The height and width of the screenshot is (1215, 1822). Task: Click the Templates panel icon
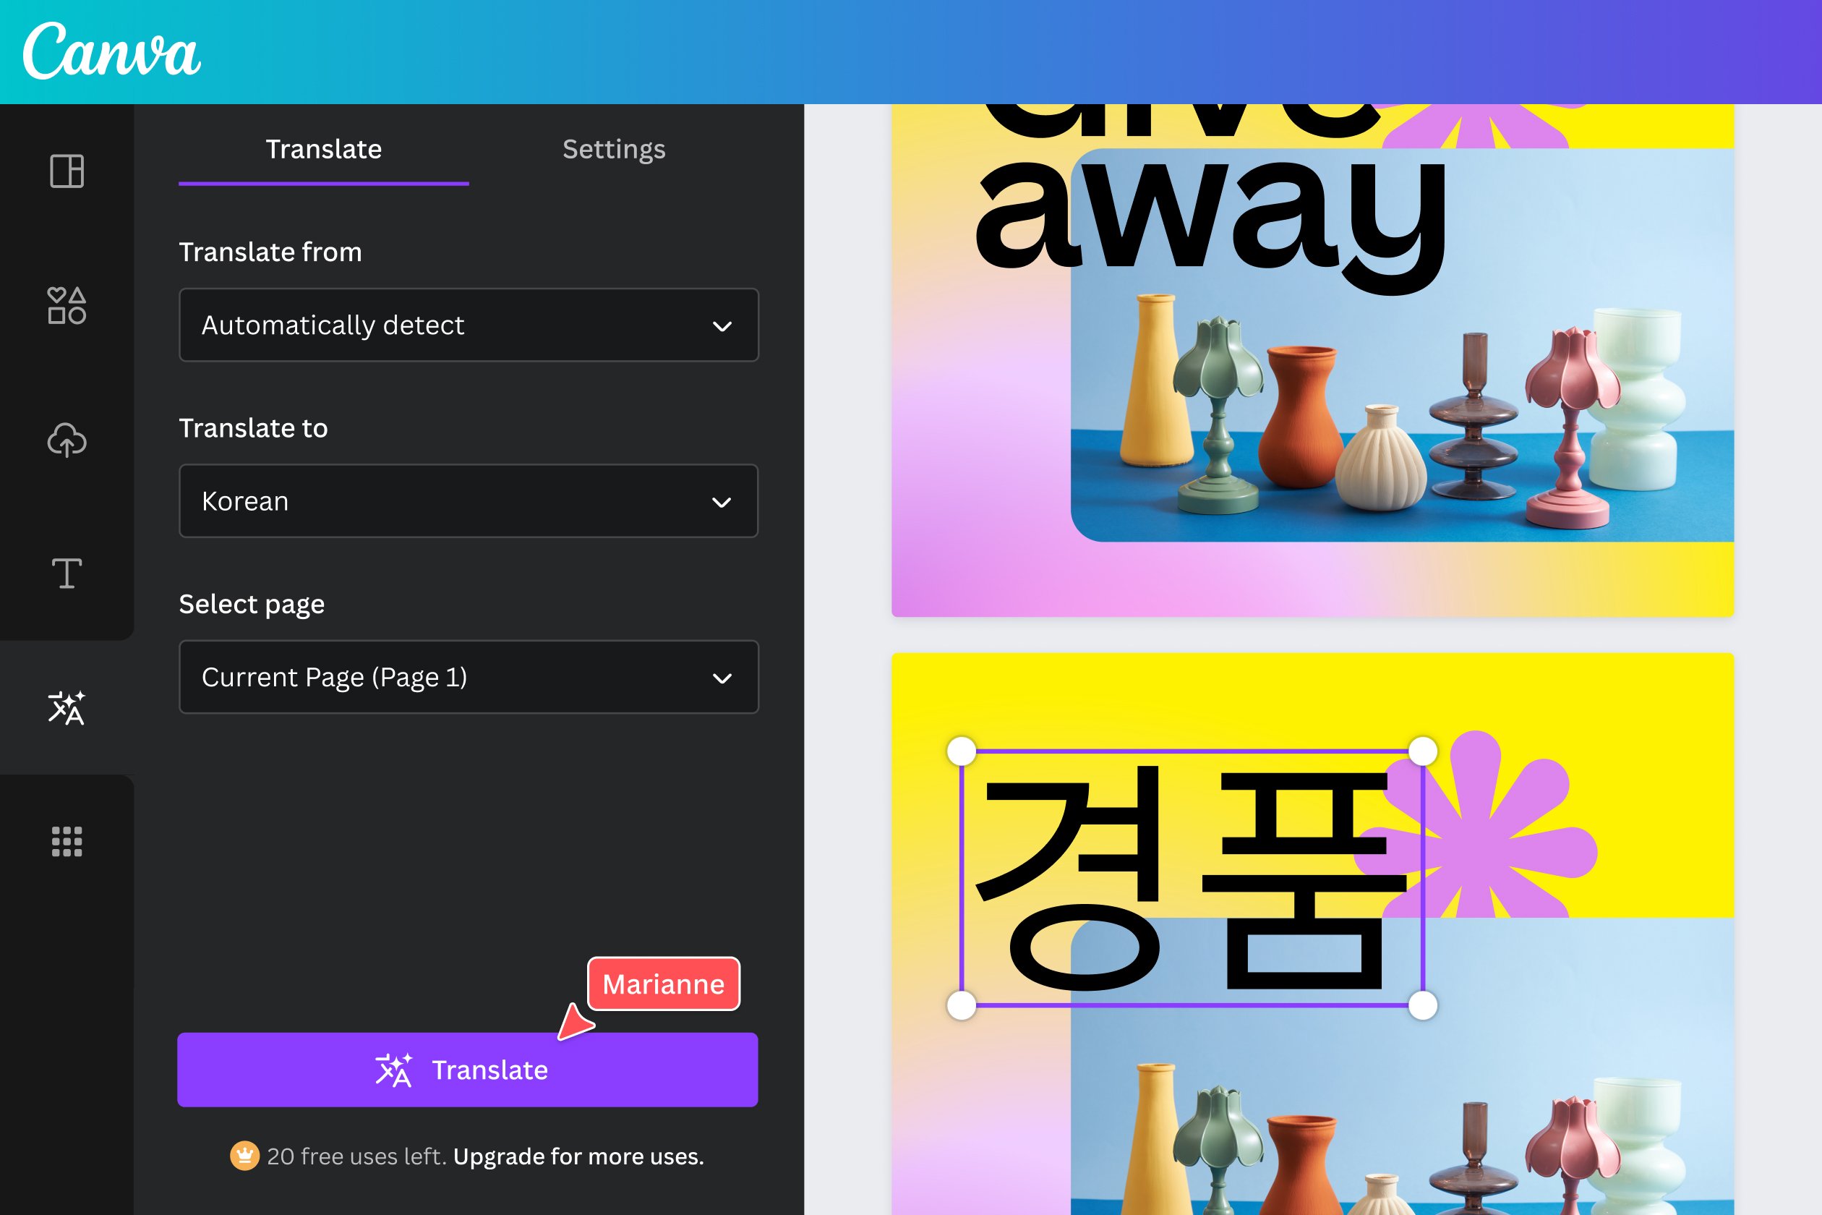pos(68,167)
